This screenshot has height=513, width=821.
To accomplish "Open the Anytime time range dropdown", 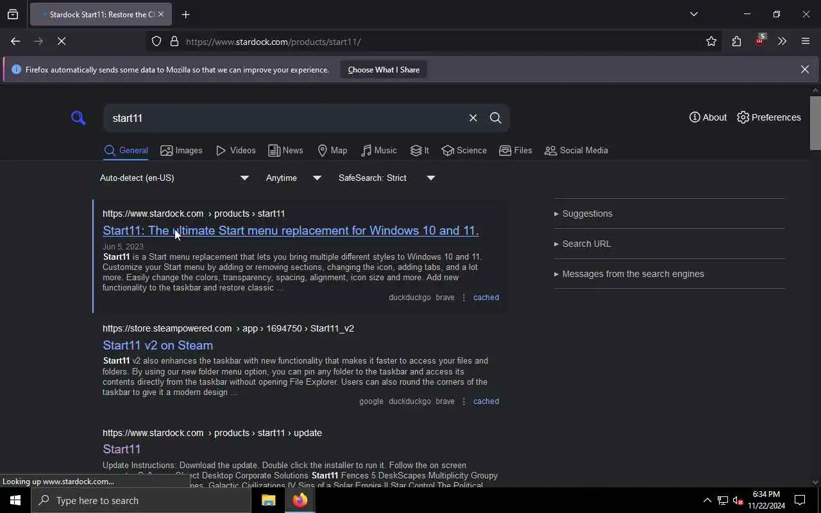I will tap(293, 178).
